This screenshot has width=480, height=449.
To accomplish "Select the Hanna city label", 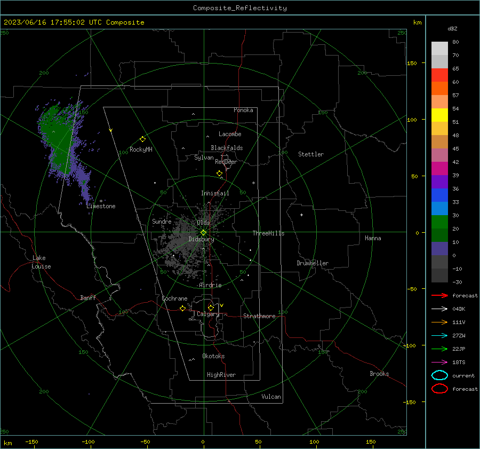I will (373, 238).
